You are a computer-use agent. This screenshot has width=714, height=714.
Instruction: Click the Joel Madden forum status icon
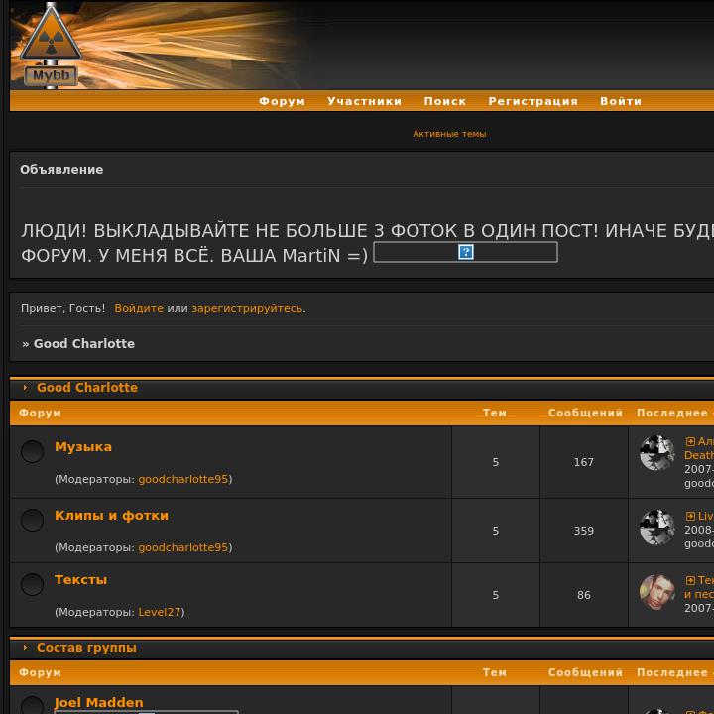[32, 706]
